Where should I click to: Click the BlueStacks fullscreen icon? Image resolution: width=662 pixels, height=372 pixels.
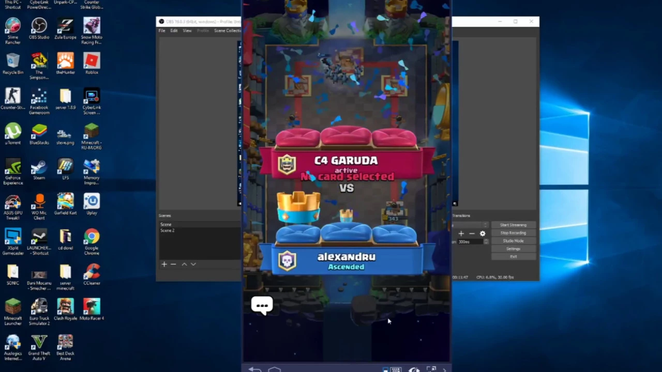click(x=431, y=369)
